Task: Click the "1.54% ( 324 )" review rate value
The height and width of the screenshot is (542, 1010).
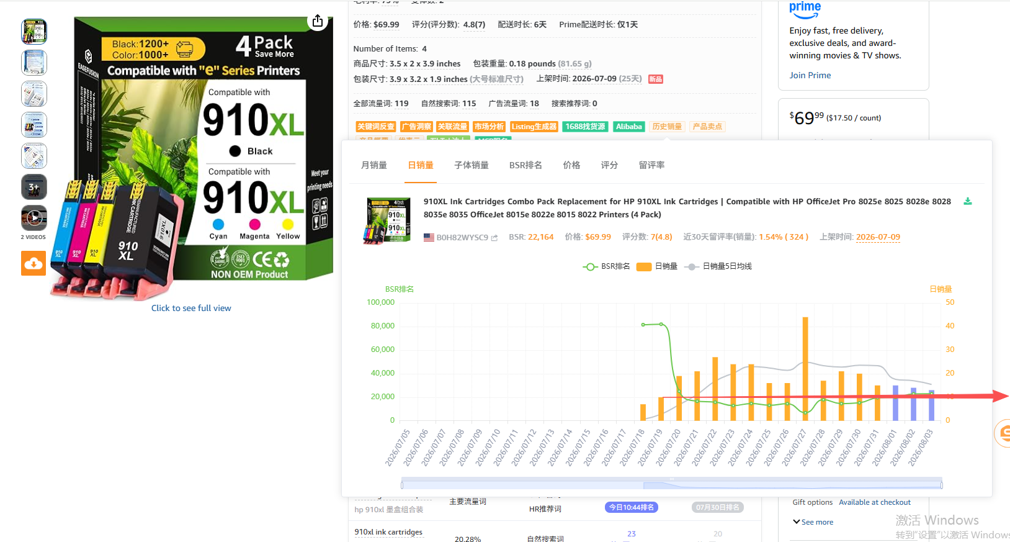Action: coord(784,237)
